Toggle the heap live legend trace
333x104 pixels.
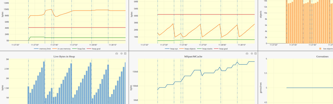click(x=79, y=49)
